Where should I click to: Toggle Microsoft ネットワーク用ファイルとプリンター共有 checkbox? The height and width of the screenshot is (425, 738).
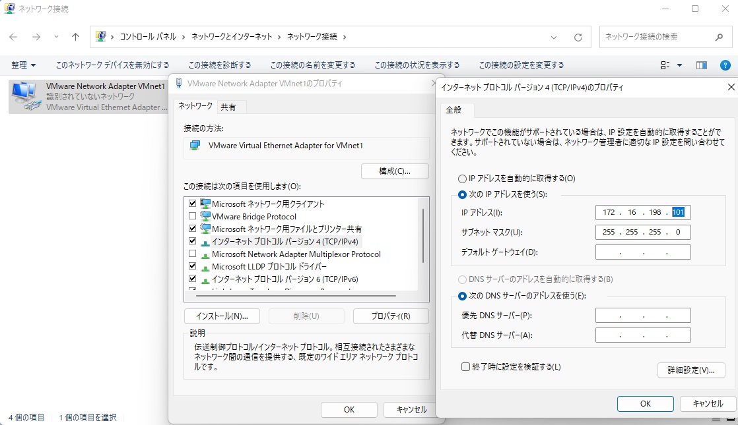192,229
